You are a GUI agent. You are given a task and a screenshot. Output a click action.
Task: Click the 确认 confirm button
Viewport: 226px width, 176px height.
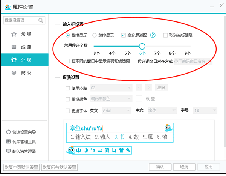[x=160, y=167]
